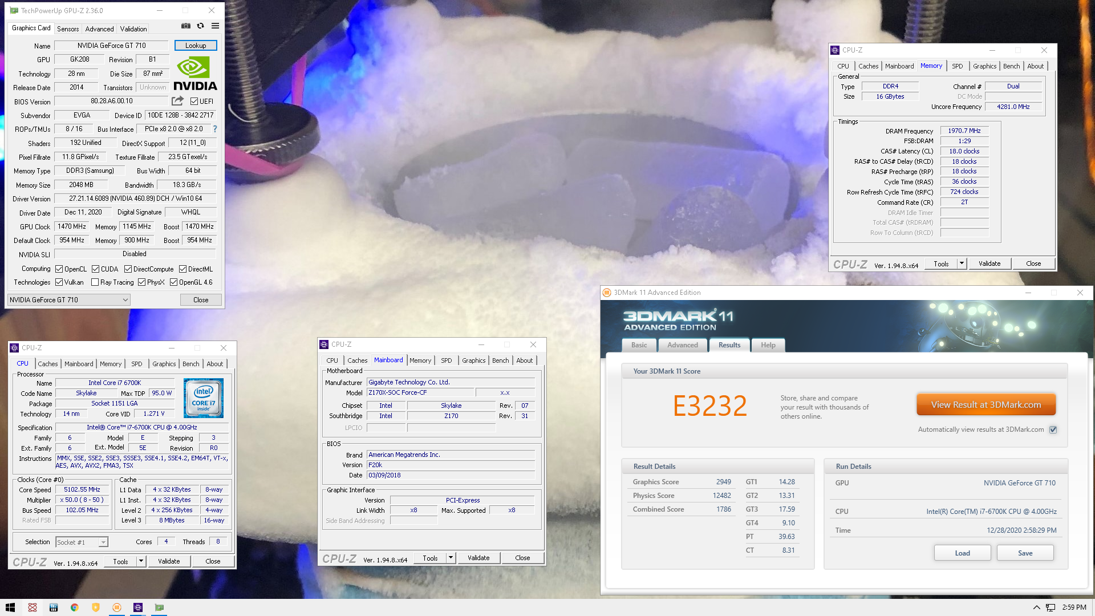Open the yellow shield taskbar app
This screenshot has width=1095, height=616.
[96, 607]
